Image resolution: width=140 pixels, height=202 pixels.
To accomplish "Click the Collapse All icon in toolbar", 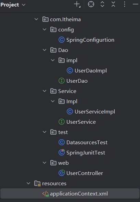I will point(113,4).
